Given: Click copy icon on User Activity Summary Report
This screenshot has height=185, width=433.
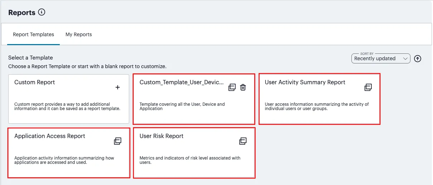Looking at the screenshot, I should click(x=368, y=87).
